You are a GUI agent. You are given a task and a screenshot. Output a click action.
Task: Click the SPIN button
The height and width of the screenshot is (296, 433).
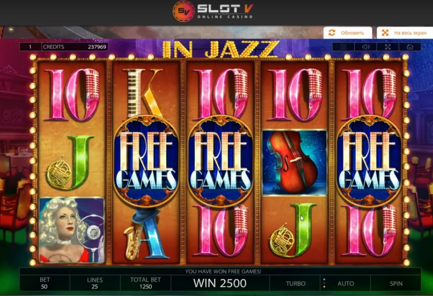[396, 283]
